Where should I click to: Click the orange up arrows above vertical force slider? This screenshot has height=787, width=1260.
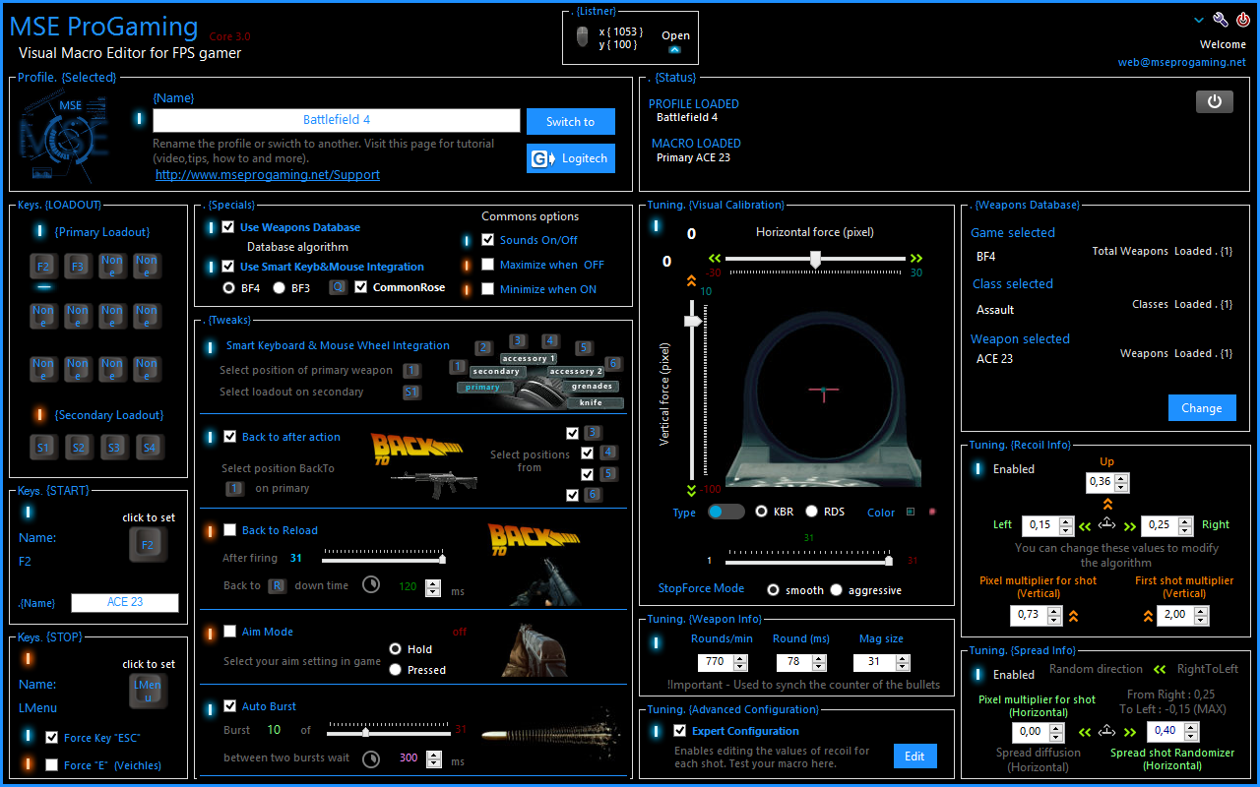tap(691, 281)
